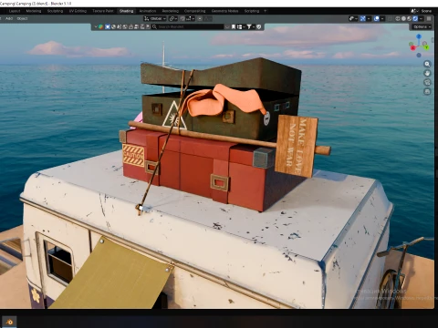The image size is (438, 328).
Task: Click the Scene name field
Action: 426,11
